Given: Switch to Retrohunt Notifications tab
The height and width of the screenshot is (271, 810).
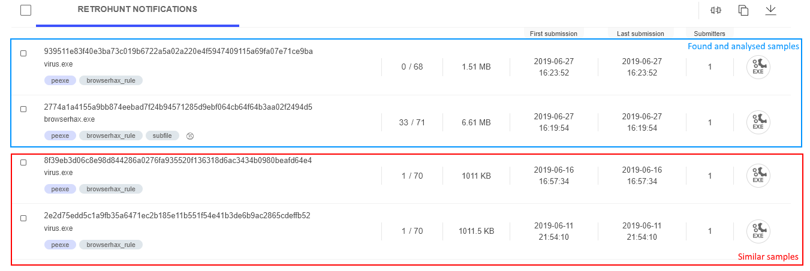Looking at the screenshot, I should pos(137,10).
